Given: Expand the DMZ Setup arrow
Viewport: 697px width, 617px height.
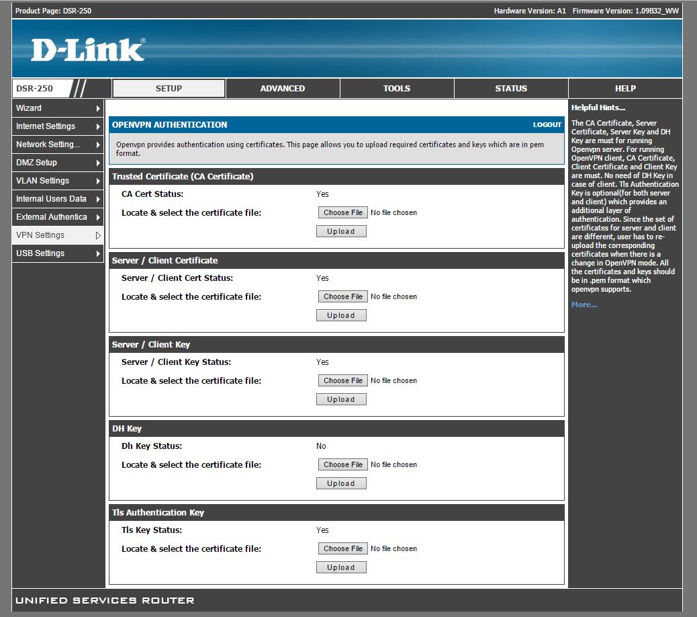Looking at the screenshot, I should coord(98,163).
